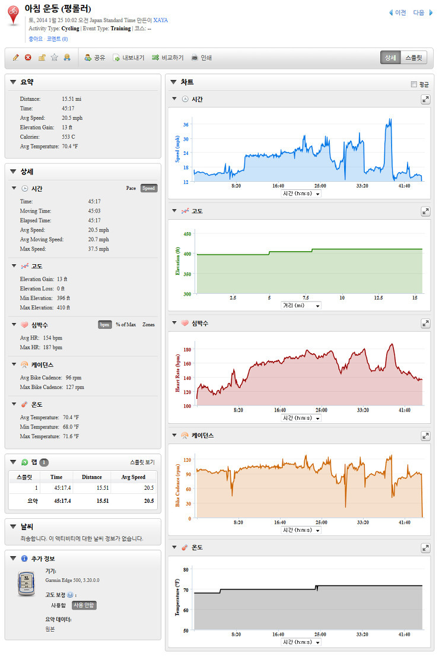Open elevation chart 거리 (mi) axis dropdown

[x=301, y=306]
